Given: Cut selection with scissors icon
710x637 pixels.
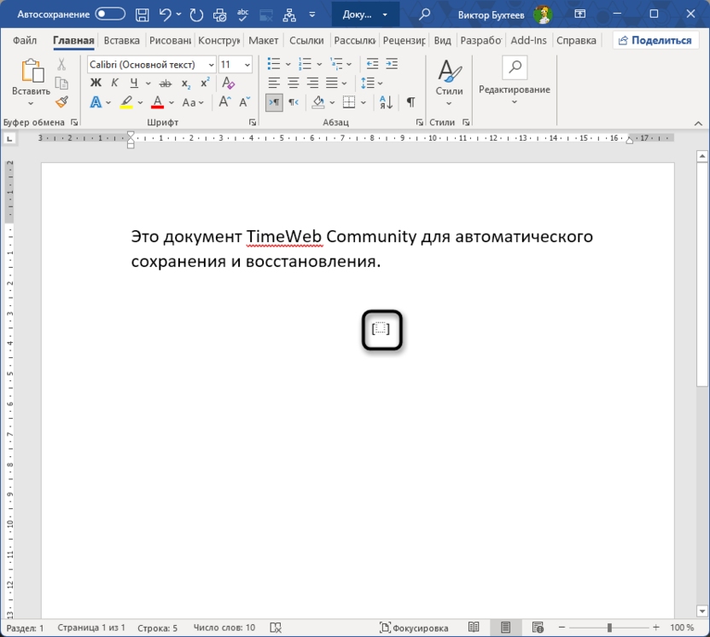Looking at the screenshot, I should pos(61,64).
